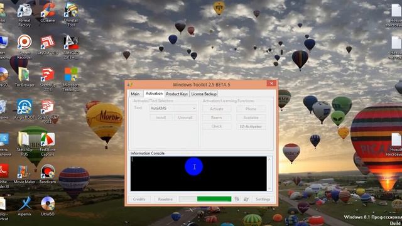The image size is (402, 226).
Task: Click the Check button
Action: [x=217, y=126]
